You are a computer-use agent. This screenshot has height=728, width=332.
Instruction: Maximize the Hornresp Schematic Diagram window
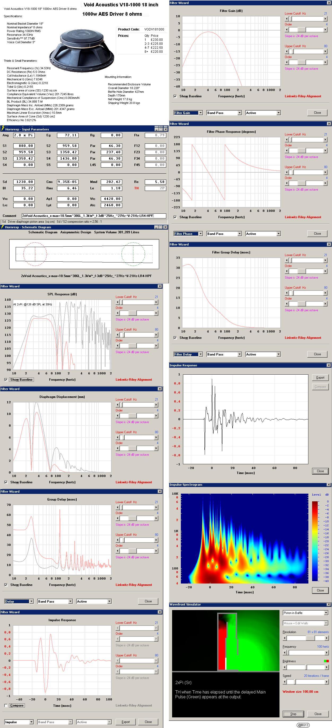(x=161, y=227)
